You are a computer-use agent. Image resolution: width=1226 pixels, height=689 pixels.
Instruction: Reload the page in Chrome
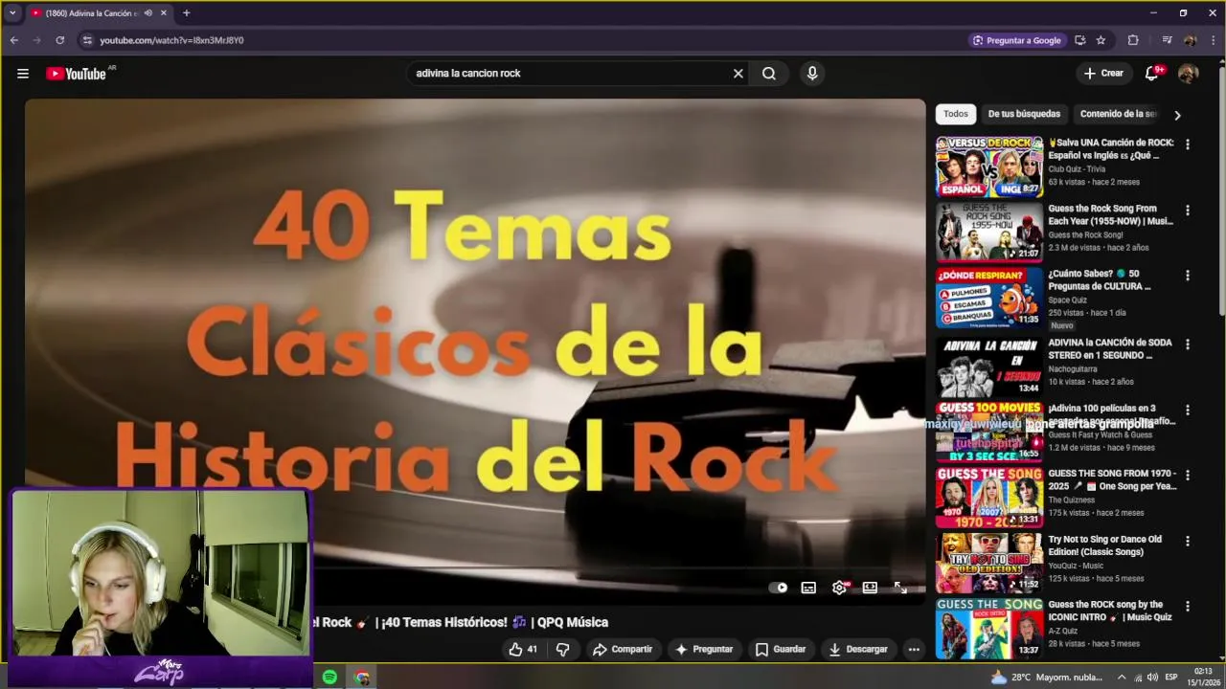pos(59,40)
